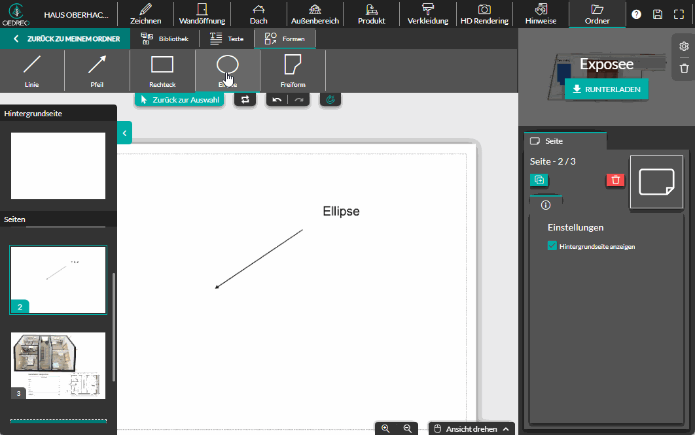The image size is (695, 435).
Task: Click the save icon in the top bar
Action: pos(658,13)
